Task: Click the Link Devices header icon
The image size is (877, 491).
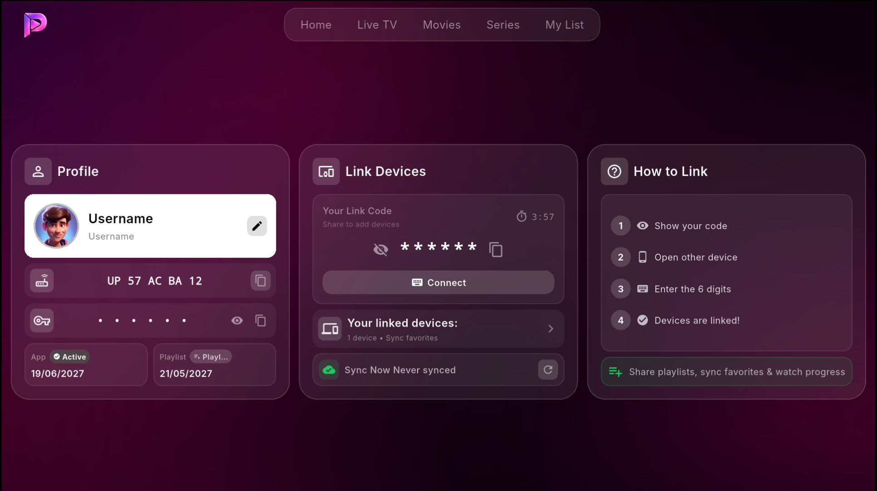Action: tap(326, 172)
